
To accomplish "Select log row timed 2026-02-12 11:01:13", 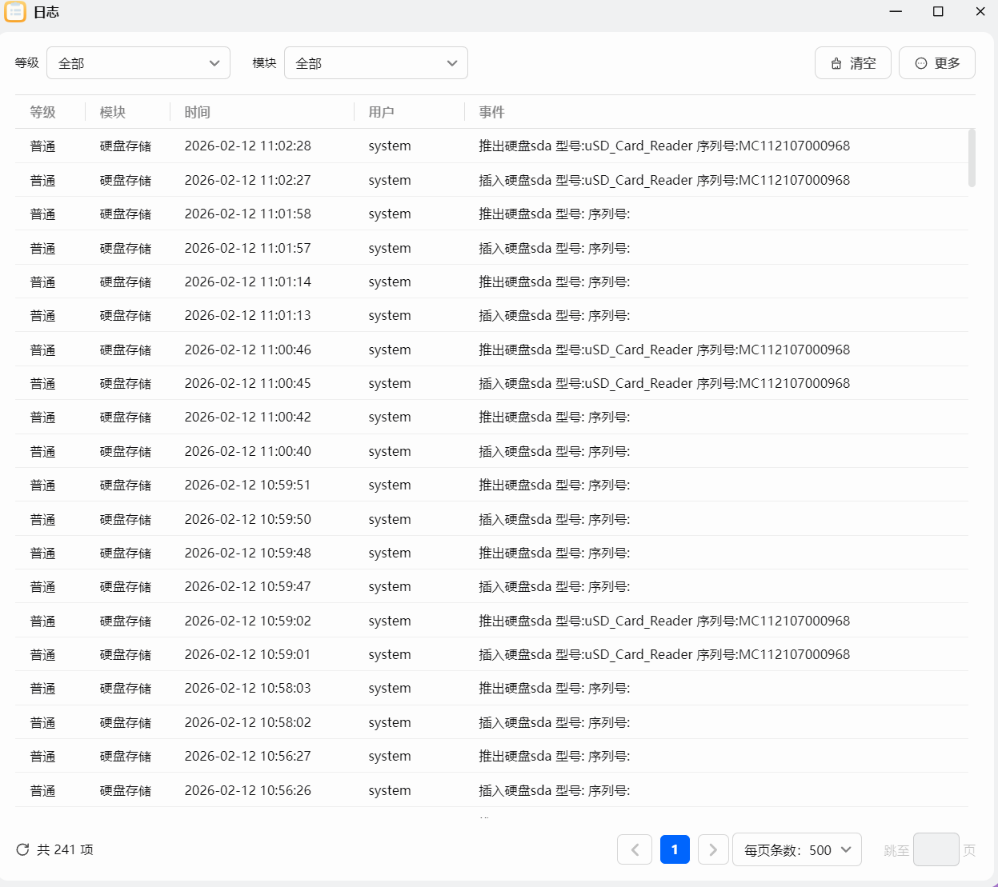I will click(x=491, y=315).
